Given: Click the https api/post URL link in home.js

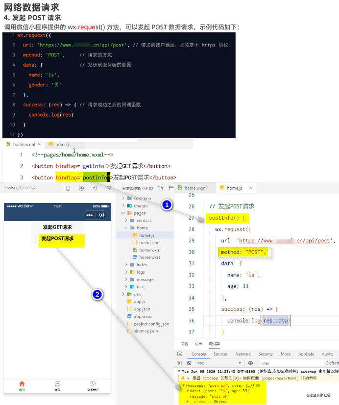Looking at the screenshot, I should coord(285,241).
